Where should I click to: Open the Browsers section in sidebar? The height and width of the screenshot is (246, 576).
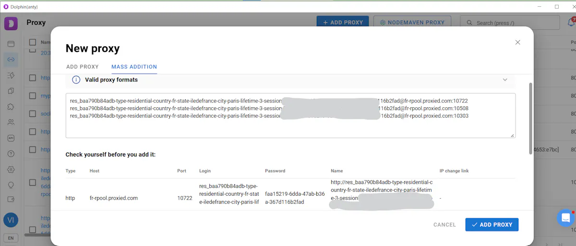pos(11,44)
